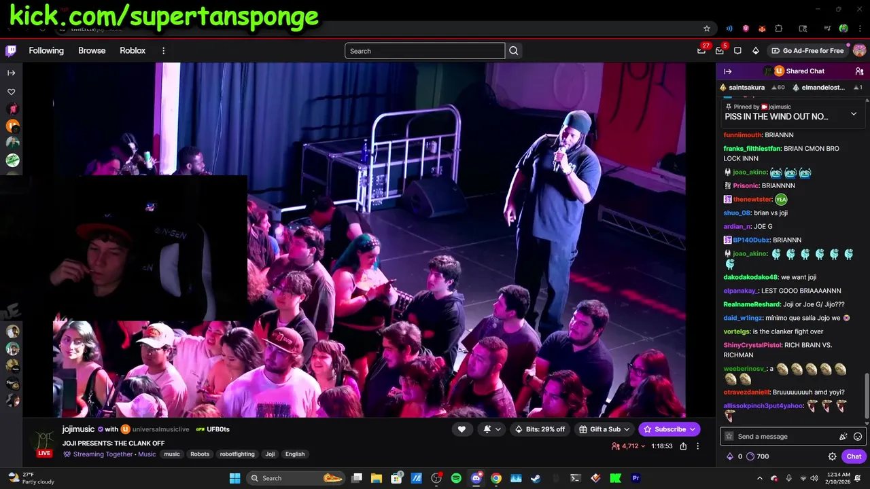Open the Windows Start button

point(234,478)
